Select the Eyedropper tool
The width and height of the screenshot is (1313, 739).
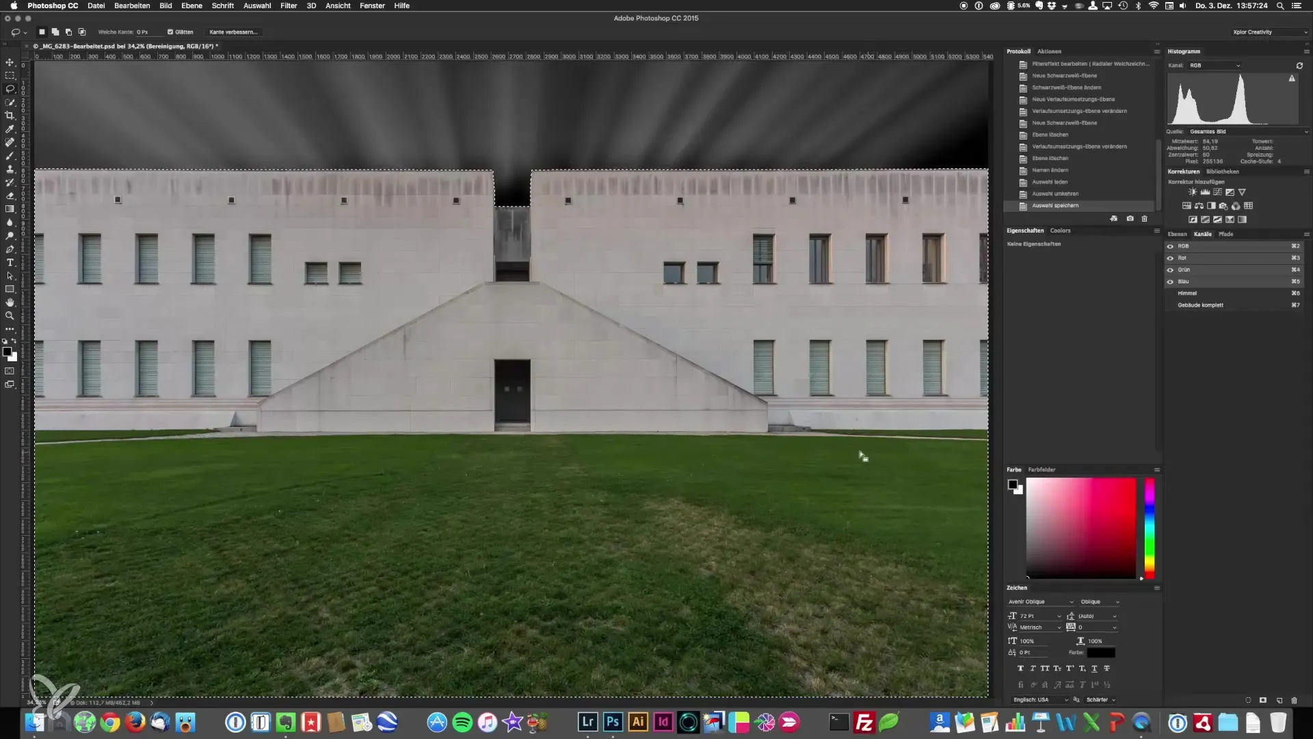pos(10,129)
